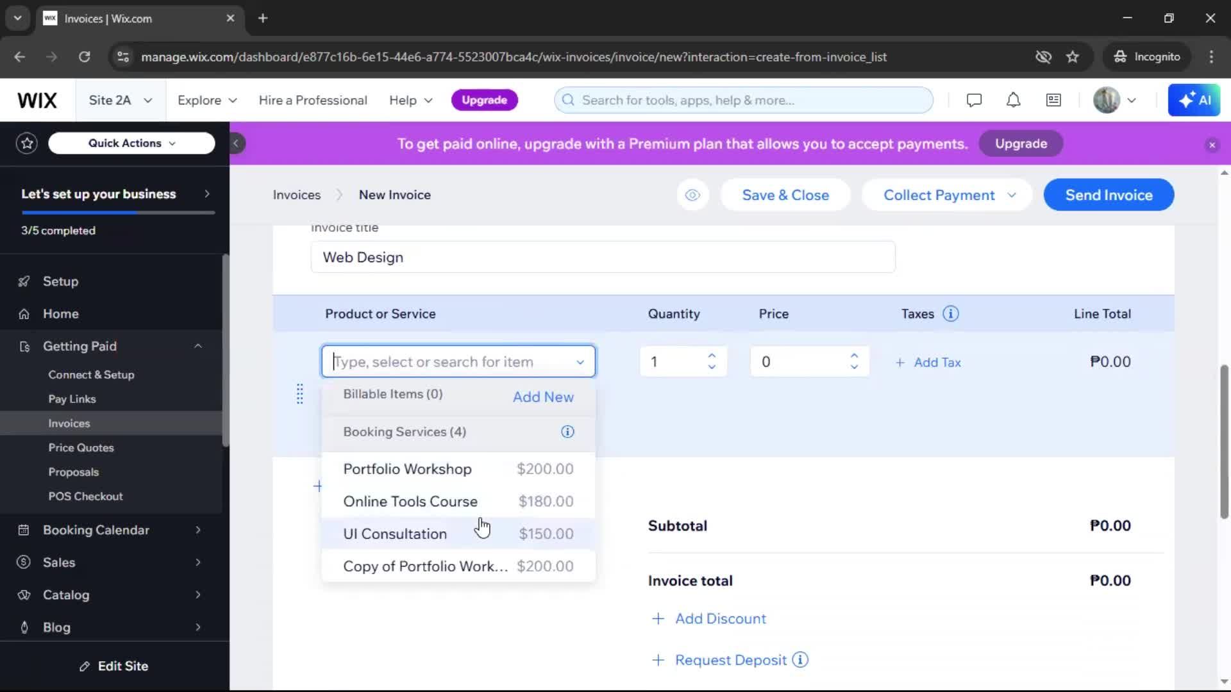Image resolution: width=1231 pixels, height=692 pixels.
Task: Grab the line item drag handle
Action: (x=299, y=394)
